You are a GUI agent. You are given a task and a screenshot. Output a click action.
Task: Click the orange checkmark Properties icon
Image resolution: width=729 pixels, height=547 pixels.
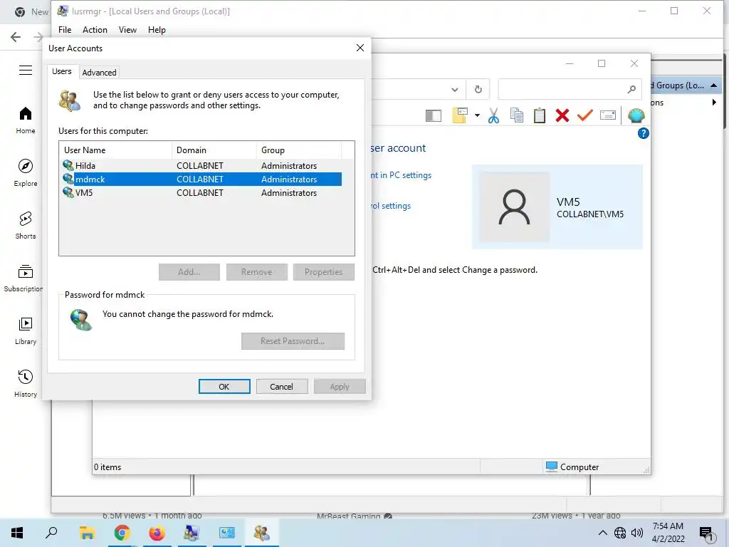click(585, 115)
